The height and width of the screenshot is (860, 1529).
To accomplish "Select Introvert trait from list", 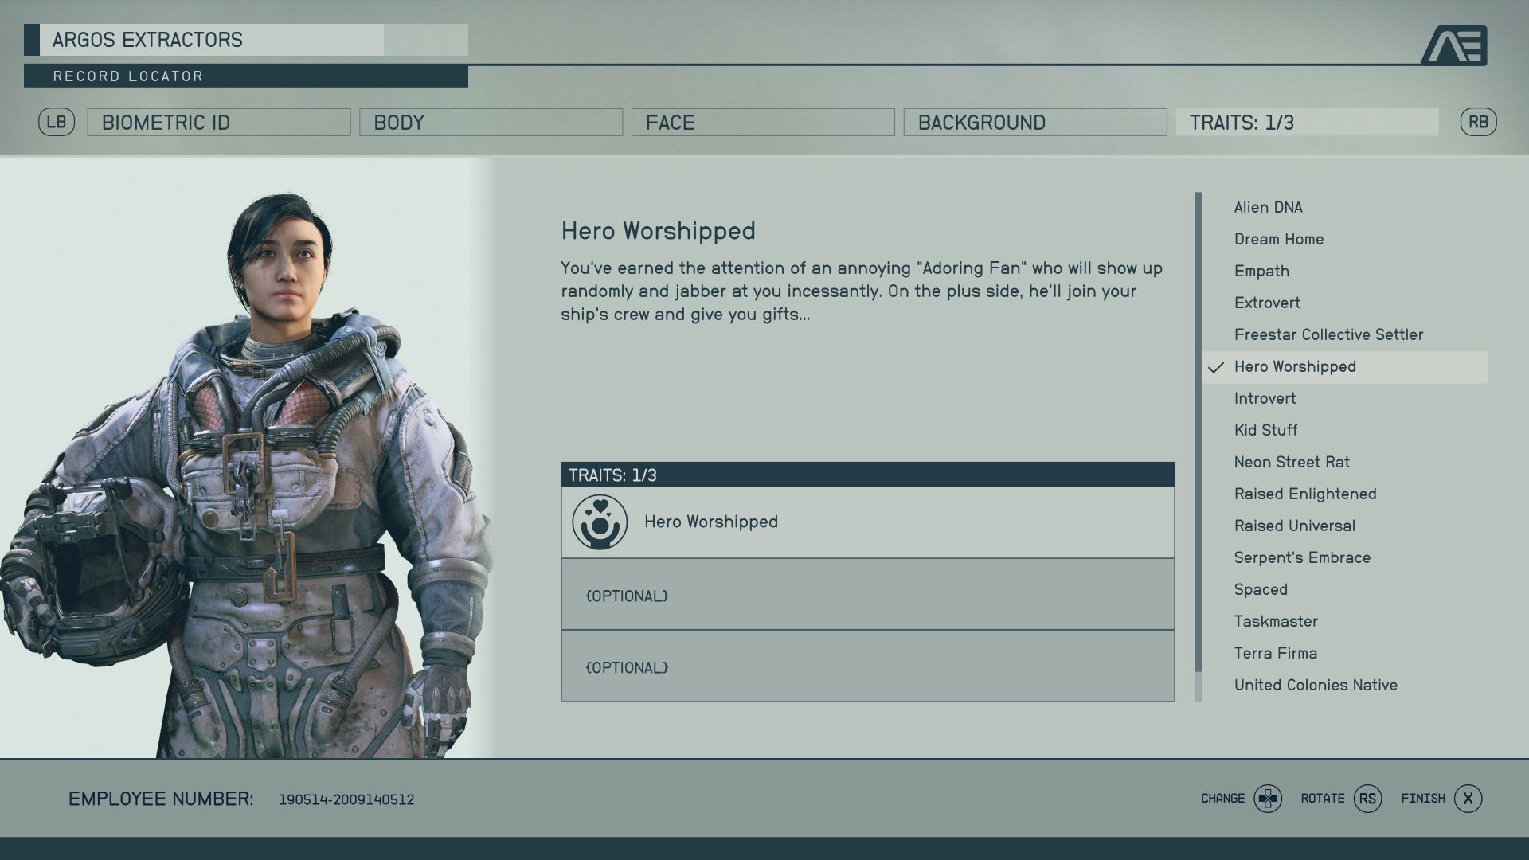I will pyautogui.click(x=1265, y=398).
